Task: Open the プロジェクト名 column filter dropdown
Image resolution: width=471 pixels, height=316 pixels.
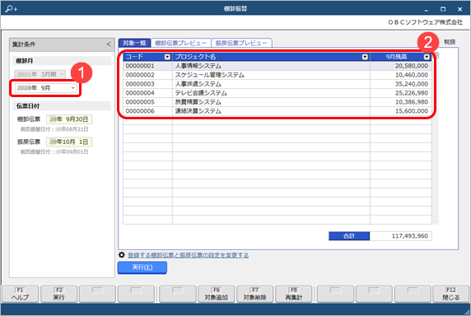Action: click(x=365, y=57)
